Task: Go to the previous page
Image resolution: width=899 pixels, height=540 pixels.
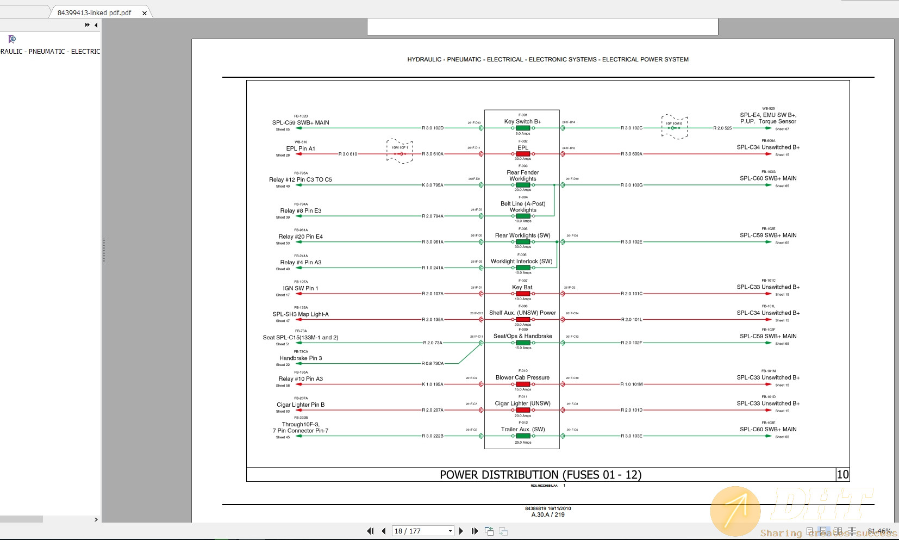Action: 384,531
